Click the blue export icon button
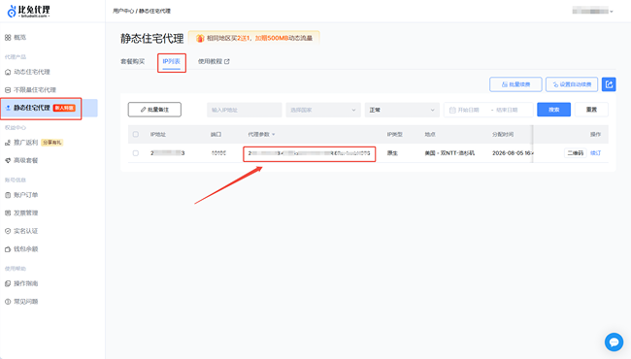Viewport: 631px width, 359px height. [x=609, y=84]
